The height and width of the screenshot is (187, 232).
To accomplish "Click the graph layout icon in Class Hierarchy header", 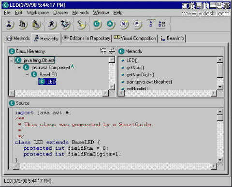I will tap(112, 51).
